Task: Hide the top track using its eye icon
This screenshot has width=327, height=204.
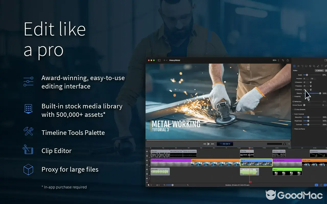Action: point(147,151)
